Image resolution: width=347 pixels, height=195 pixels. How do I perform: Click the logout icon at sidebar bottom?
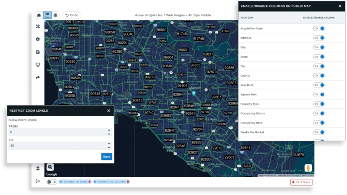coord(38,181)
